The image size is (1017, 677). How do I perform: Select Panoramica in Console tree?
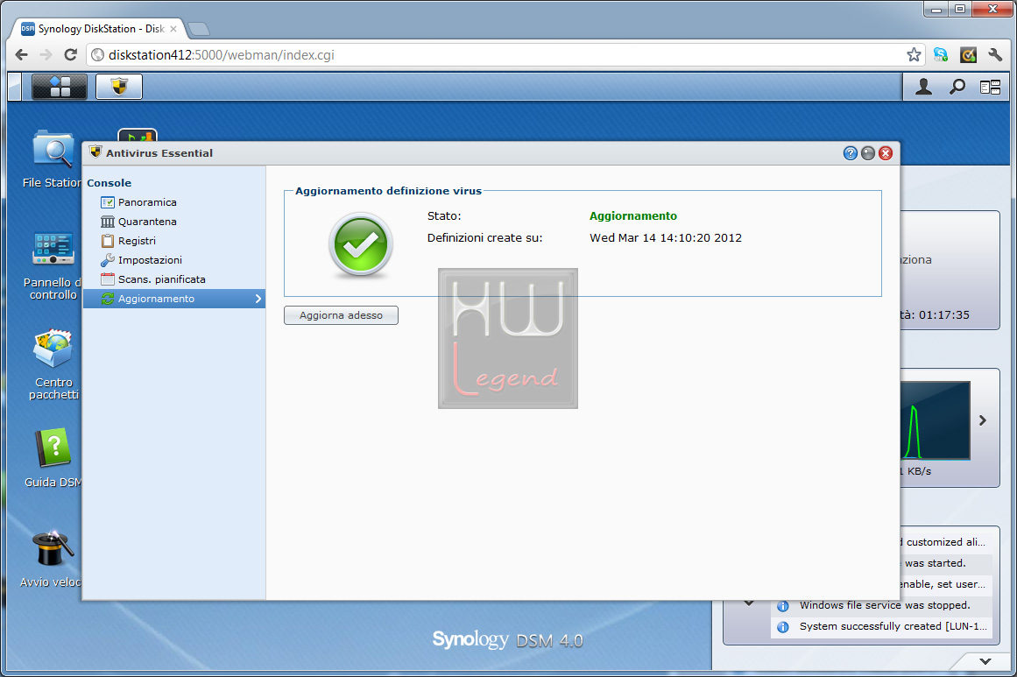pyautogui.click(x=173, y=202)
